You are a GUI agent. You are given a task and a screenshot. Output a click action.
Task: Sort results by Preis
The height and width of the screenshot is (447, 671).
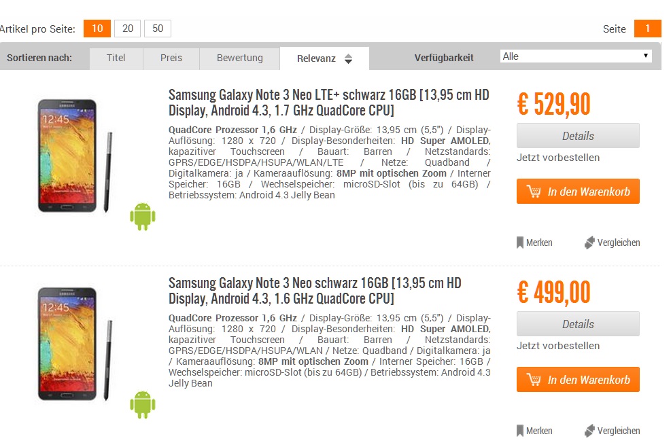pyautogui.click(x=171, y=58)
